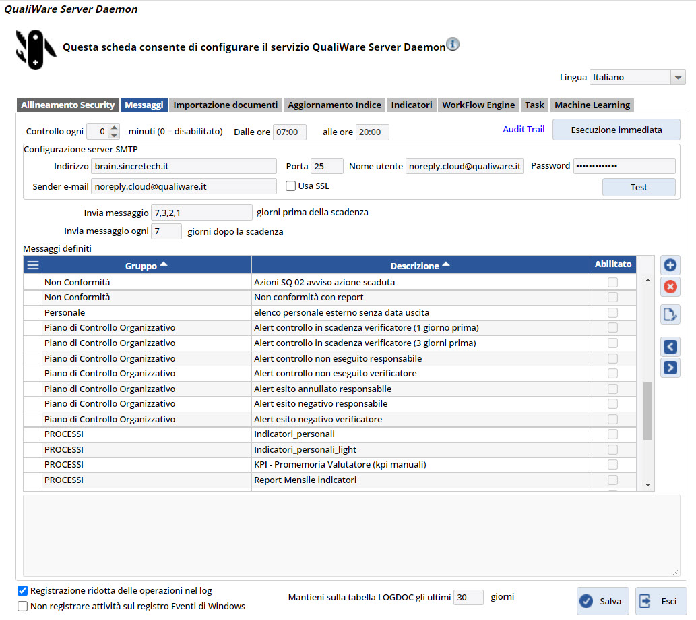
Task: Click the messages list vertical scrollbar thumb
Action: pyautogui.click(x=647, y=410)
